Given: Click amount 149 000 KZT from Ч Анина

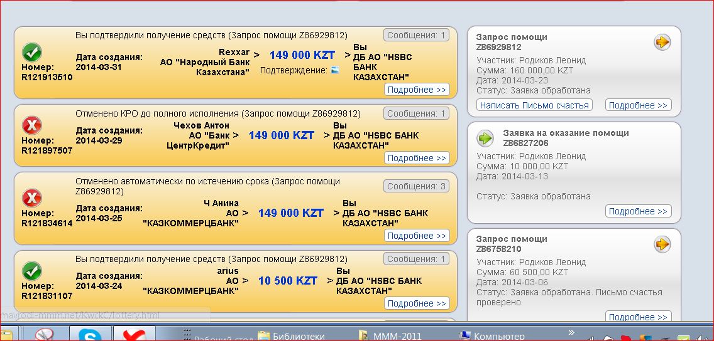Looking at the screenshot, I should coord(291,212).
